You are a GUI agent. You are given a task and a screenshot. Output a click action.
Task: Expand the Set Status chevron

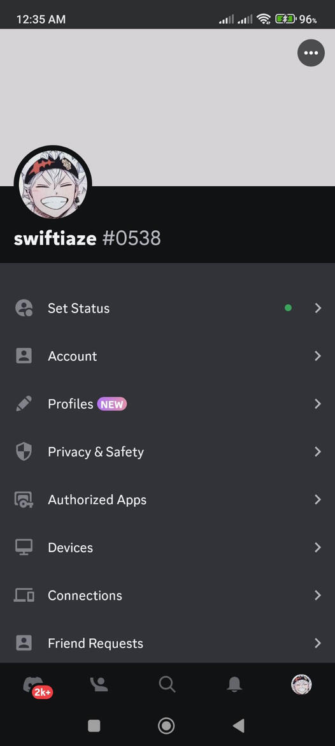318,308
